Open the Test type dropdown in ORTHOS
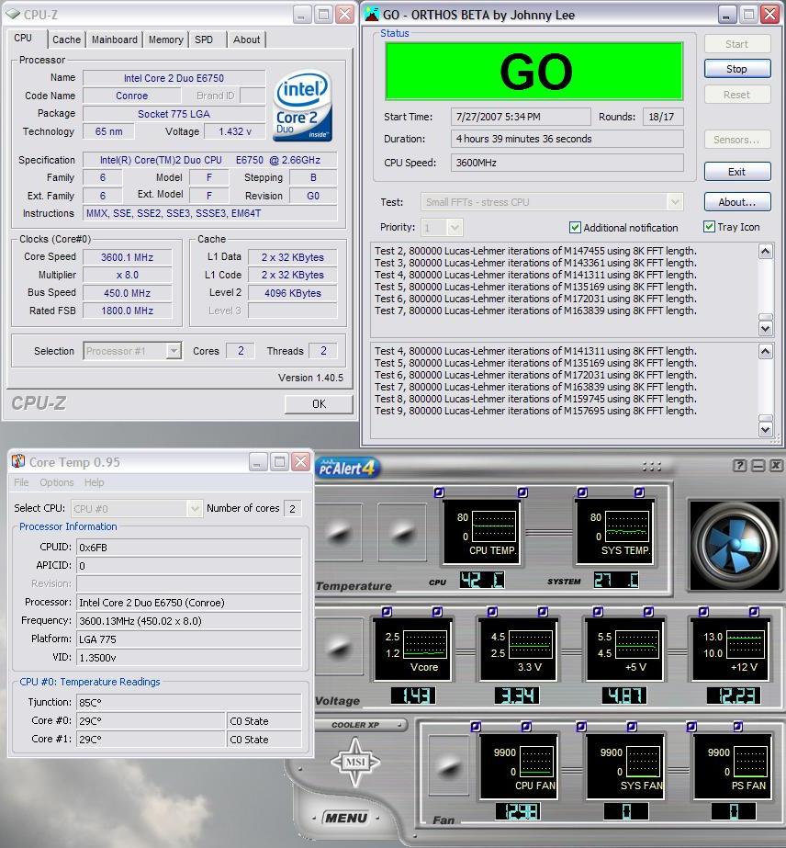 [x=675, y=202]
